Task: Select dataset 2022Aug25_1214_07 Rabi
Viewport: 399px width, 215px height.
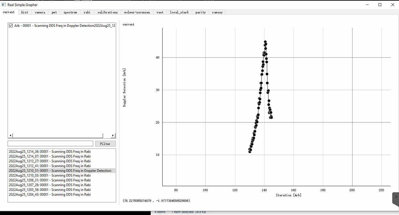Action: (62, 156)
